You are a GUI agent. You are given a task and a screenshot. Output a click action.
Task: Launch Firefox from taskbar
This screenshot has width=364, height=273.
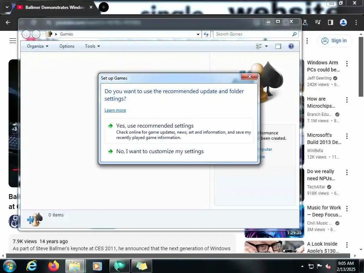tap(54, 266)
